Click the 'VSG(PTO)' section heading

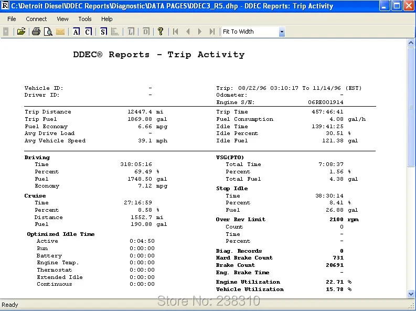point(230,158)
